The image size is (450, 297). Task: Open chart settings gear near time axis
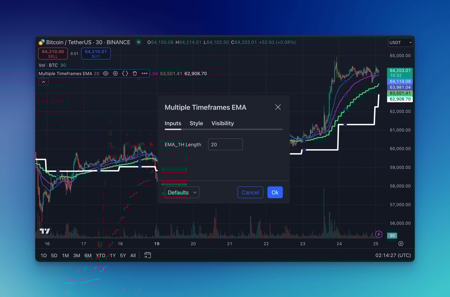(x=401, y=244)
